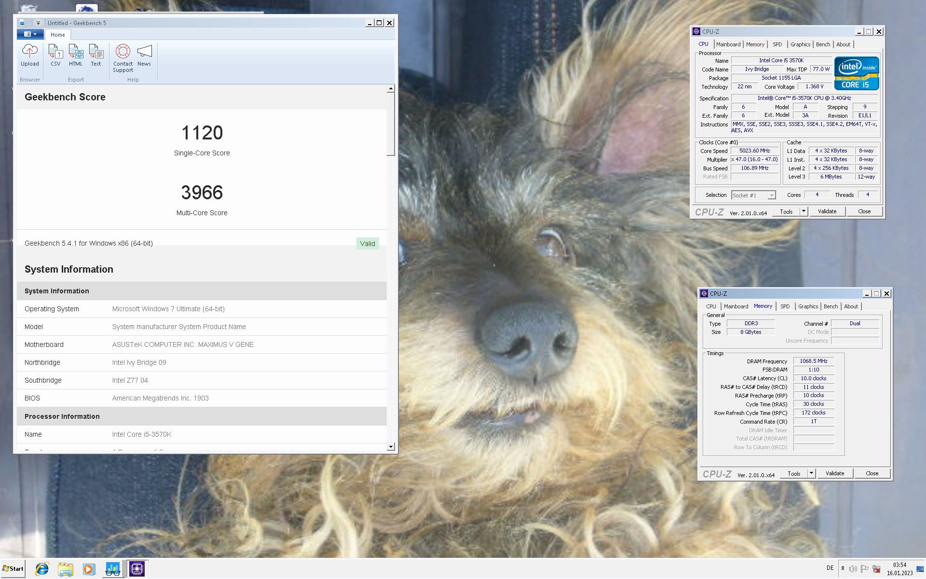
Task: Click Validate in top CPU-Z window
Action: tap(827, 212)
